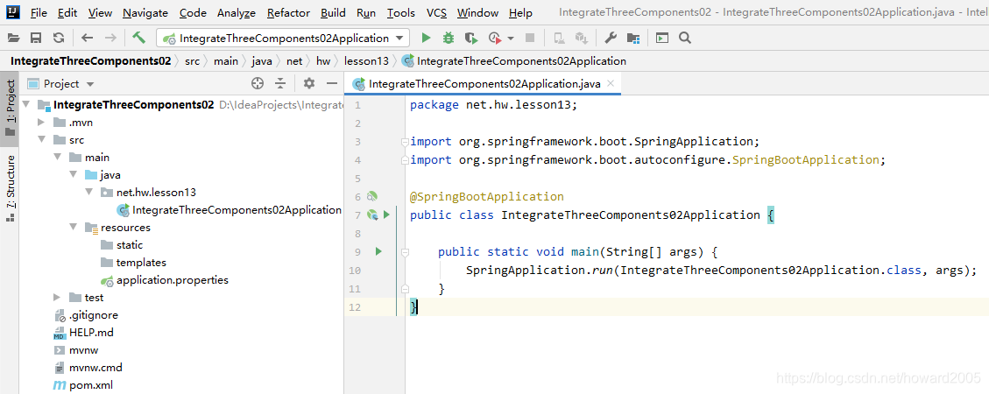The image size is (989, 394).
Task: Toggle the 7: Structure side tab
Action: (x=10, y=188)
